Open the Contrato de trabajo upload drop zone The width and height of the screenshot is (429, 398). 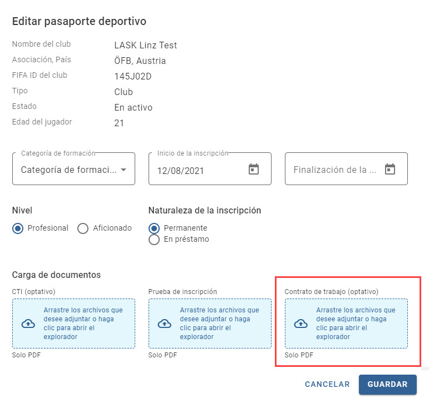[x=346, y=324]
